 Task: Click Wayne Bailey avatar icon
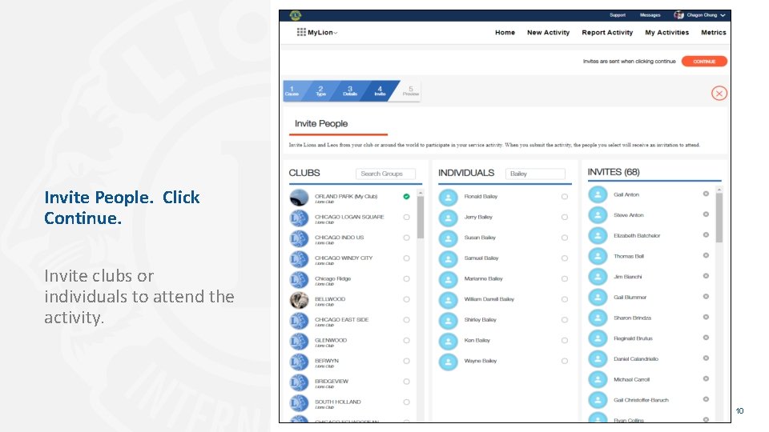click(448, 362)
